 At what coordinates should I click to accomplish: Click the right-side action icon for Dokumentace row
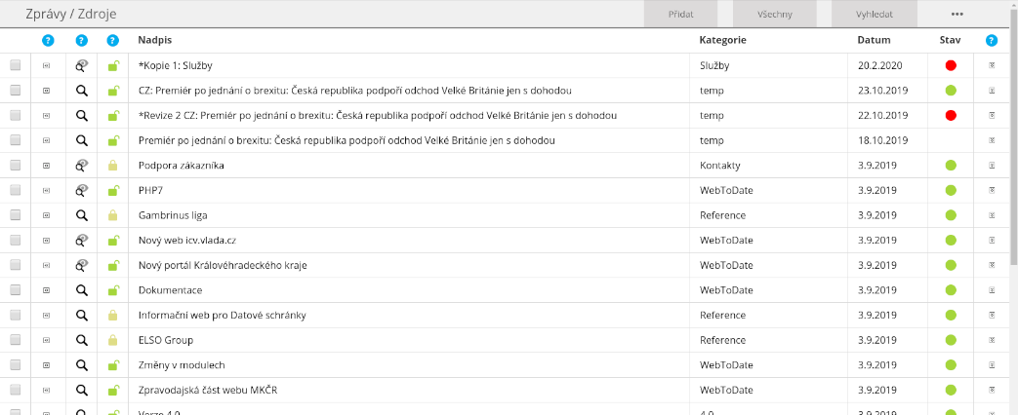click(x=992, y=290)
